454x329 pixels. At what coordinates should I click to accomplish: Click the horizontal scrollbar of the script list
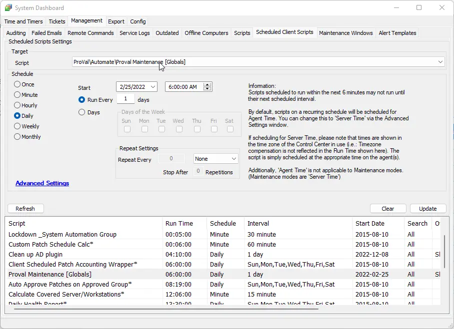click(x=166, y=309)
